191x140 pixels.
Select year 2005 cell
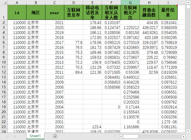click(x=55, y=102)
